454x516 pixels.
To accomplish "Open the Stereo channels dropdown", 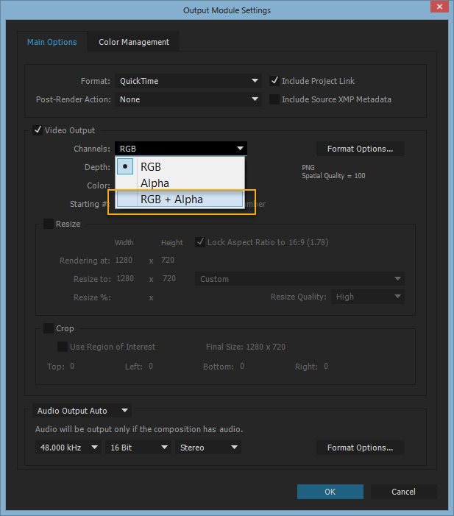I will [x=209, y=448].
